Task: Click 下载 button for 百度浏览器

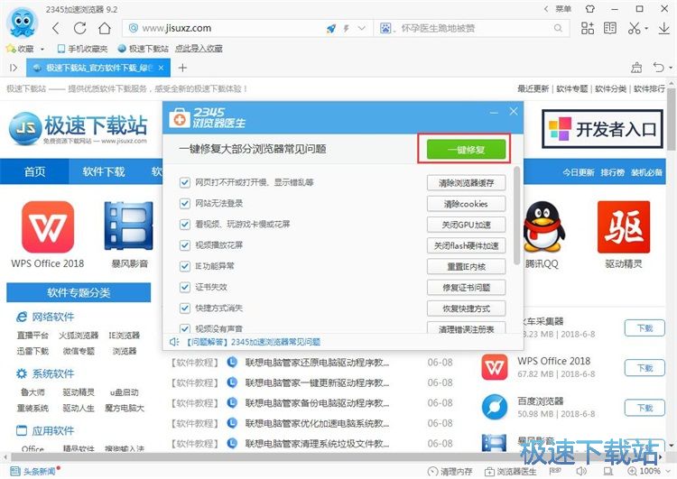Action: [645, 408]
